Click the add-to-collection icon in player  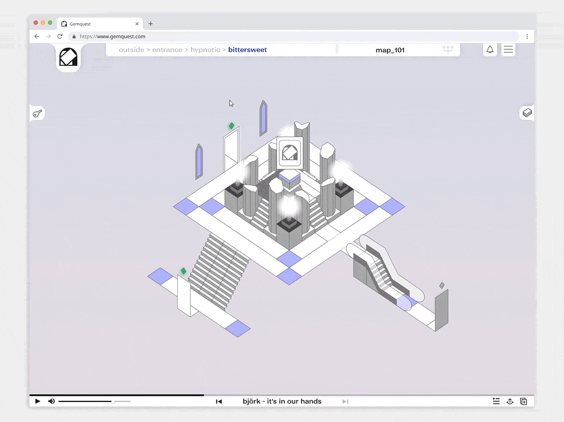click(524, 401)
